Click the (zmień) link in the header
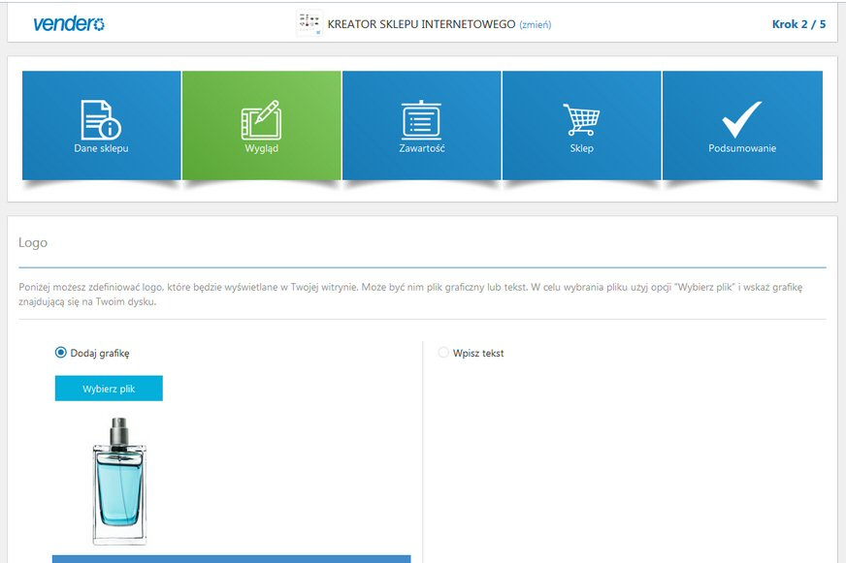This screenshot has width=846, height=563. [535, 24]
